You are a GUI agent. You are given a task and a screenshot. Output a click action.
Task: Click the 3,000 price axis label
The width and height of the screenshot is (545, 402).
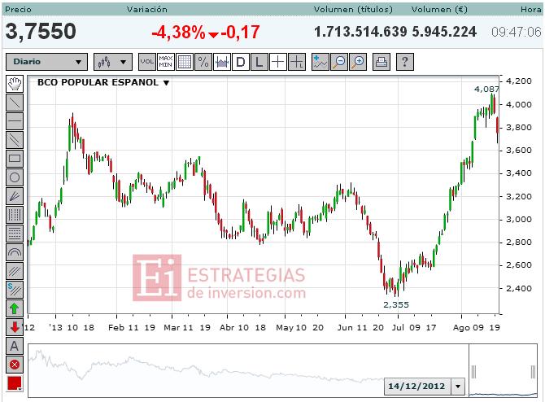(519, 220)
